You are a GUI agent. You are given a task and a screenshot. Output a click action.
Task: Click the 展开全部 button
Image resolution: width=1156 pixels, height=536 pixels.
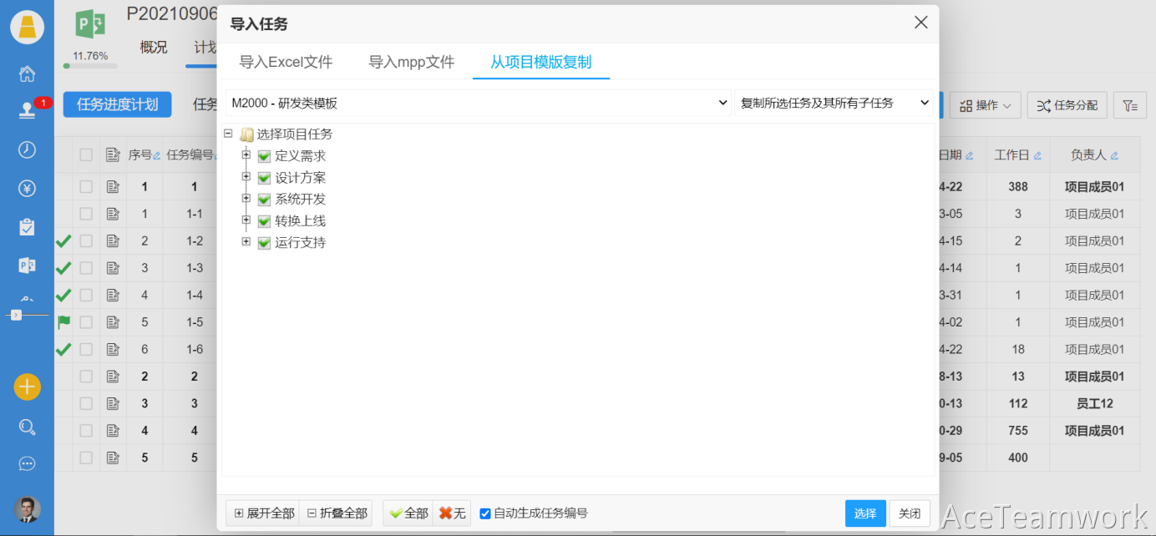264,513
